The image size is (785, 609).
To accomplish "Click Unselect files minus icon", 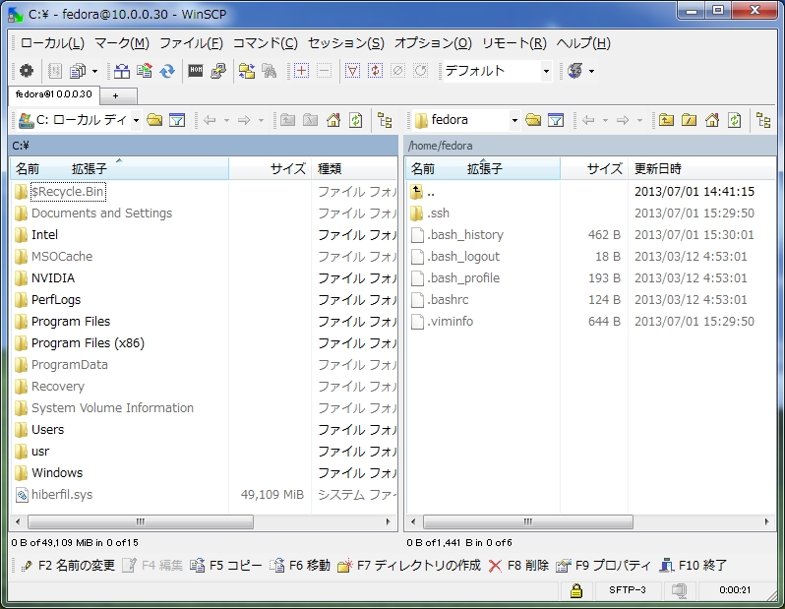I will click(324, 71).
